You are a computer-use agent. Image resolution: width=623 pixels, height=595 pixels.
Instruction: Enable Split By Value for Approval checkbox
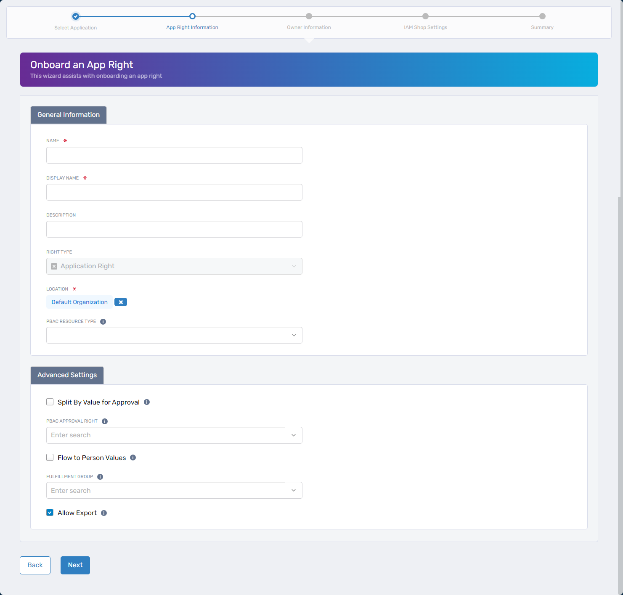(x=50, y=402)
